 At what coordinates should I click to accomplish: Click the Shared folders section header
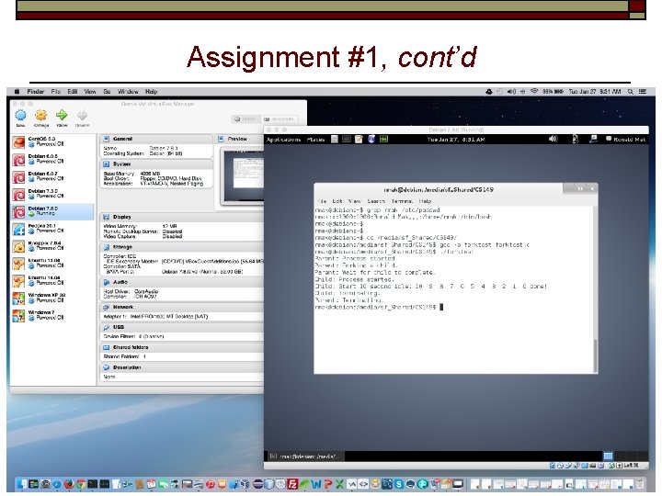pos(181,347)
